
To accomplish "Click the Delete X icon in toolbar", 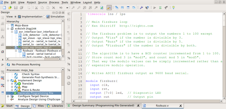I will coord(54,7).
